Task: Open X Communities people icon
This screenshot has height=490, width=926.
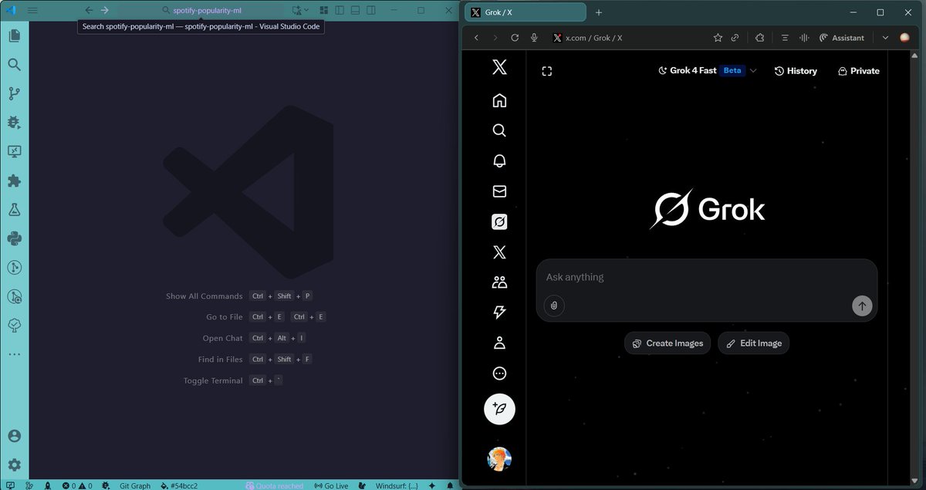Action: 499,282
